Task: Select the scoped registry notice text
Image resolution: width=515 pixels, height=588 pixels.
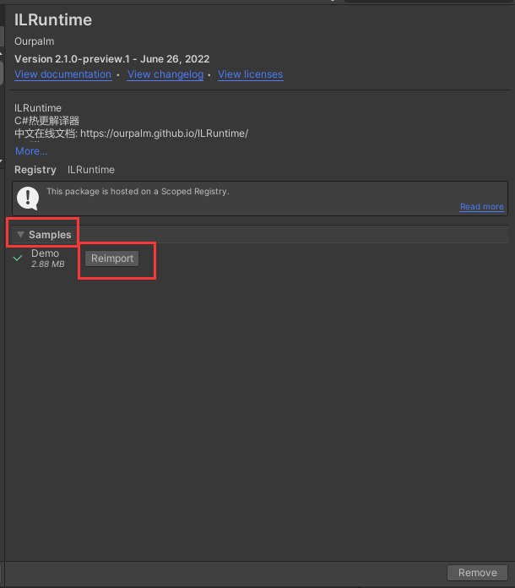Action: (x=138, y=191)
